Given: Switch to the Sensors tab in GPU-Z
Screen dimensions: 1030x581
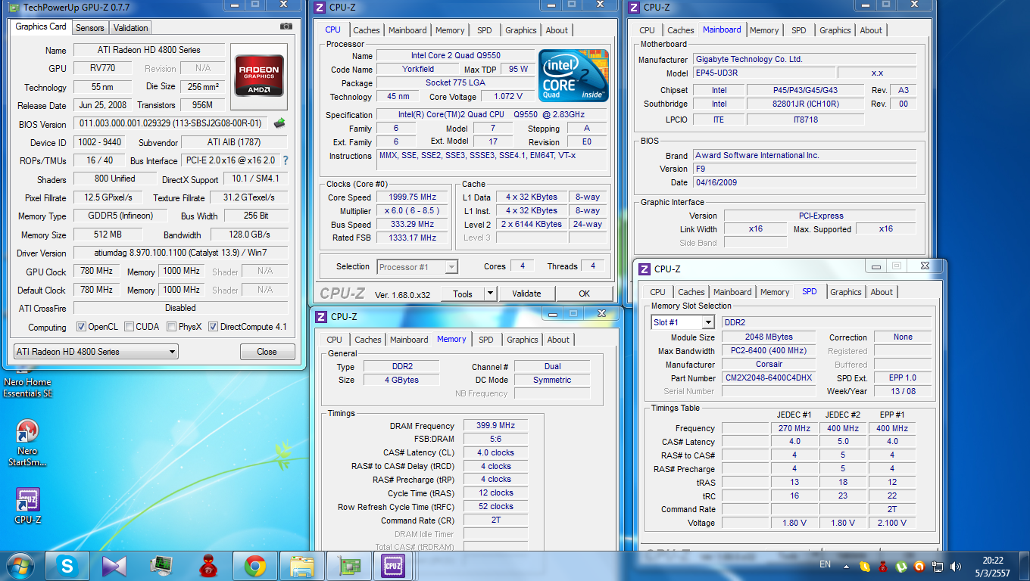Looking at the screenshot, I should click(90, 28).
